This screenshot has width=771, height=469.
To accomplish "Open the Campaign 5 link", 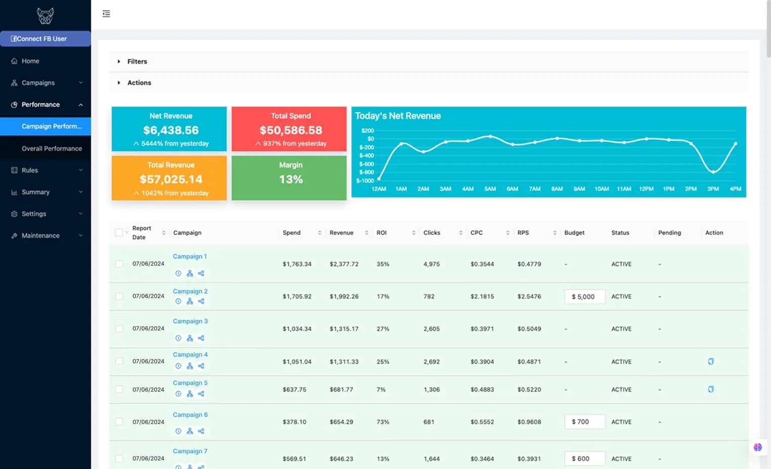I will [190, 383].
